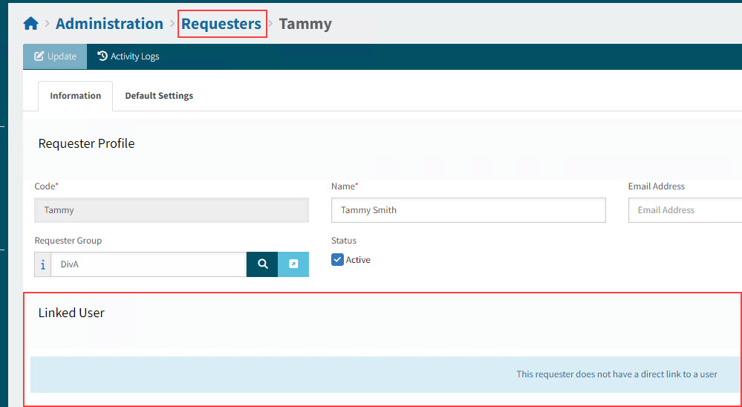The height and width of the screenshot is (407, 742).
Task: Open the Administration breadcrumb link
Action: 109,24
